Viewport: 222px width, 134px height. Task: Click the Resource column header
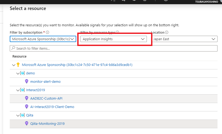click(x=20, y=56)
